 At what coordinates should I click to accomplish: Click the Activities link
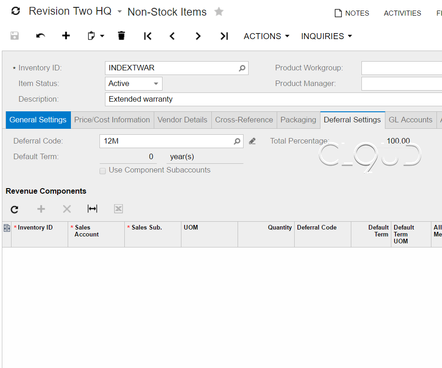[x=402, y=13]
